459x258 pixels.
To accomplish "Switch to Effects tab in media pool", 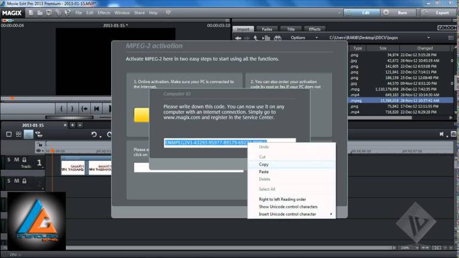I will [x=314, y=29].
